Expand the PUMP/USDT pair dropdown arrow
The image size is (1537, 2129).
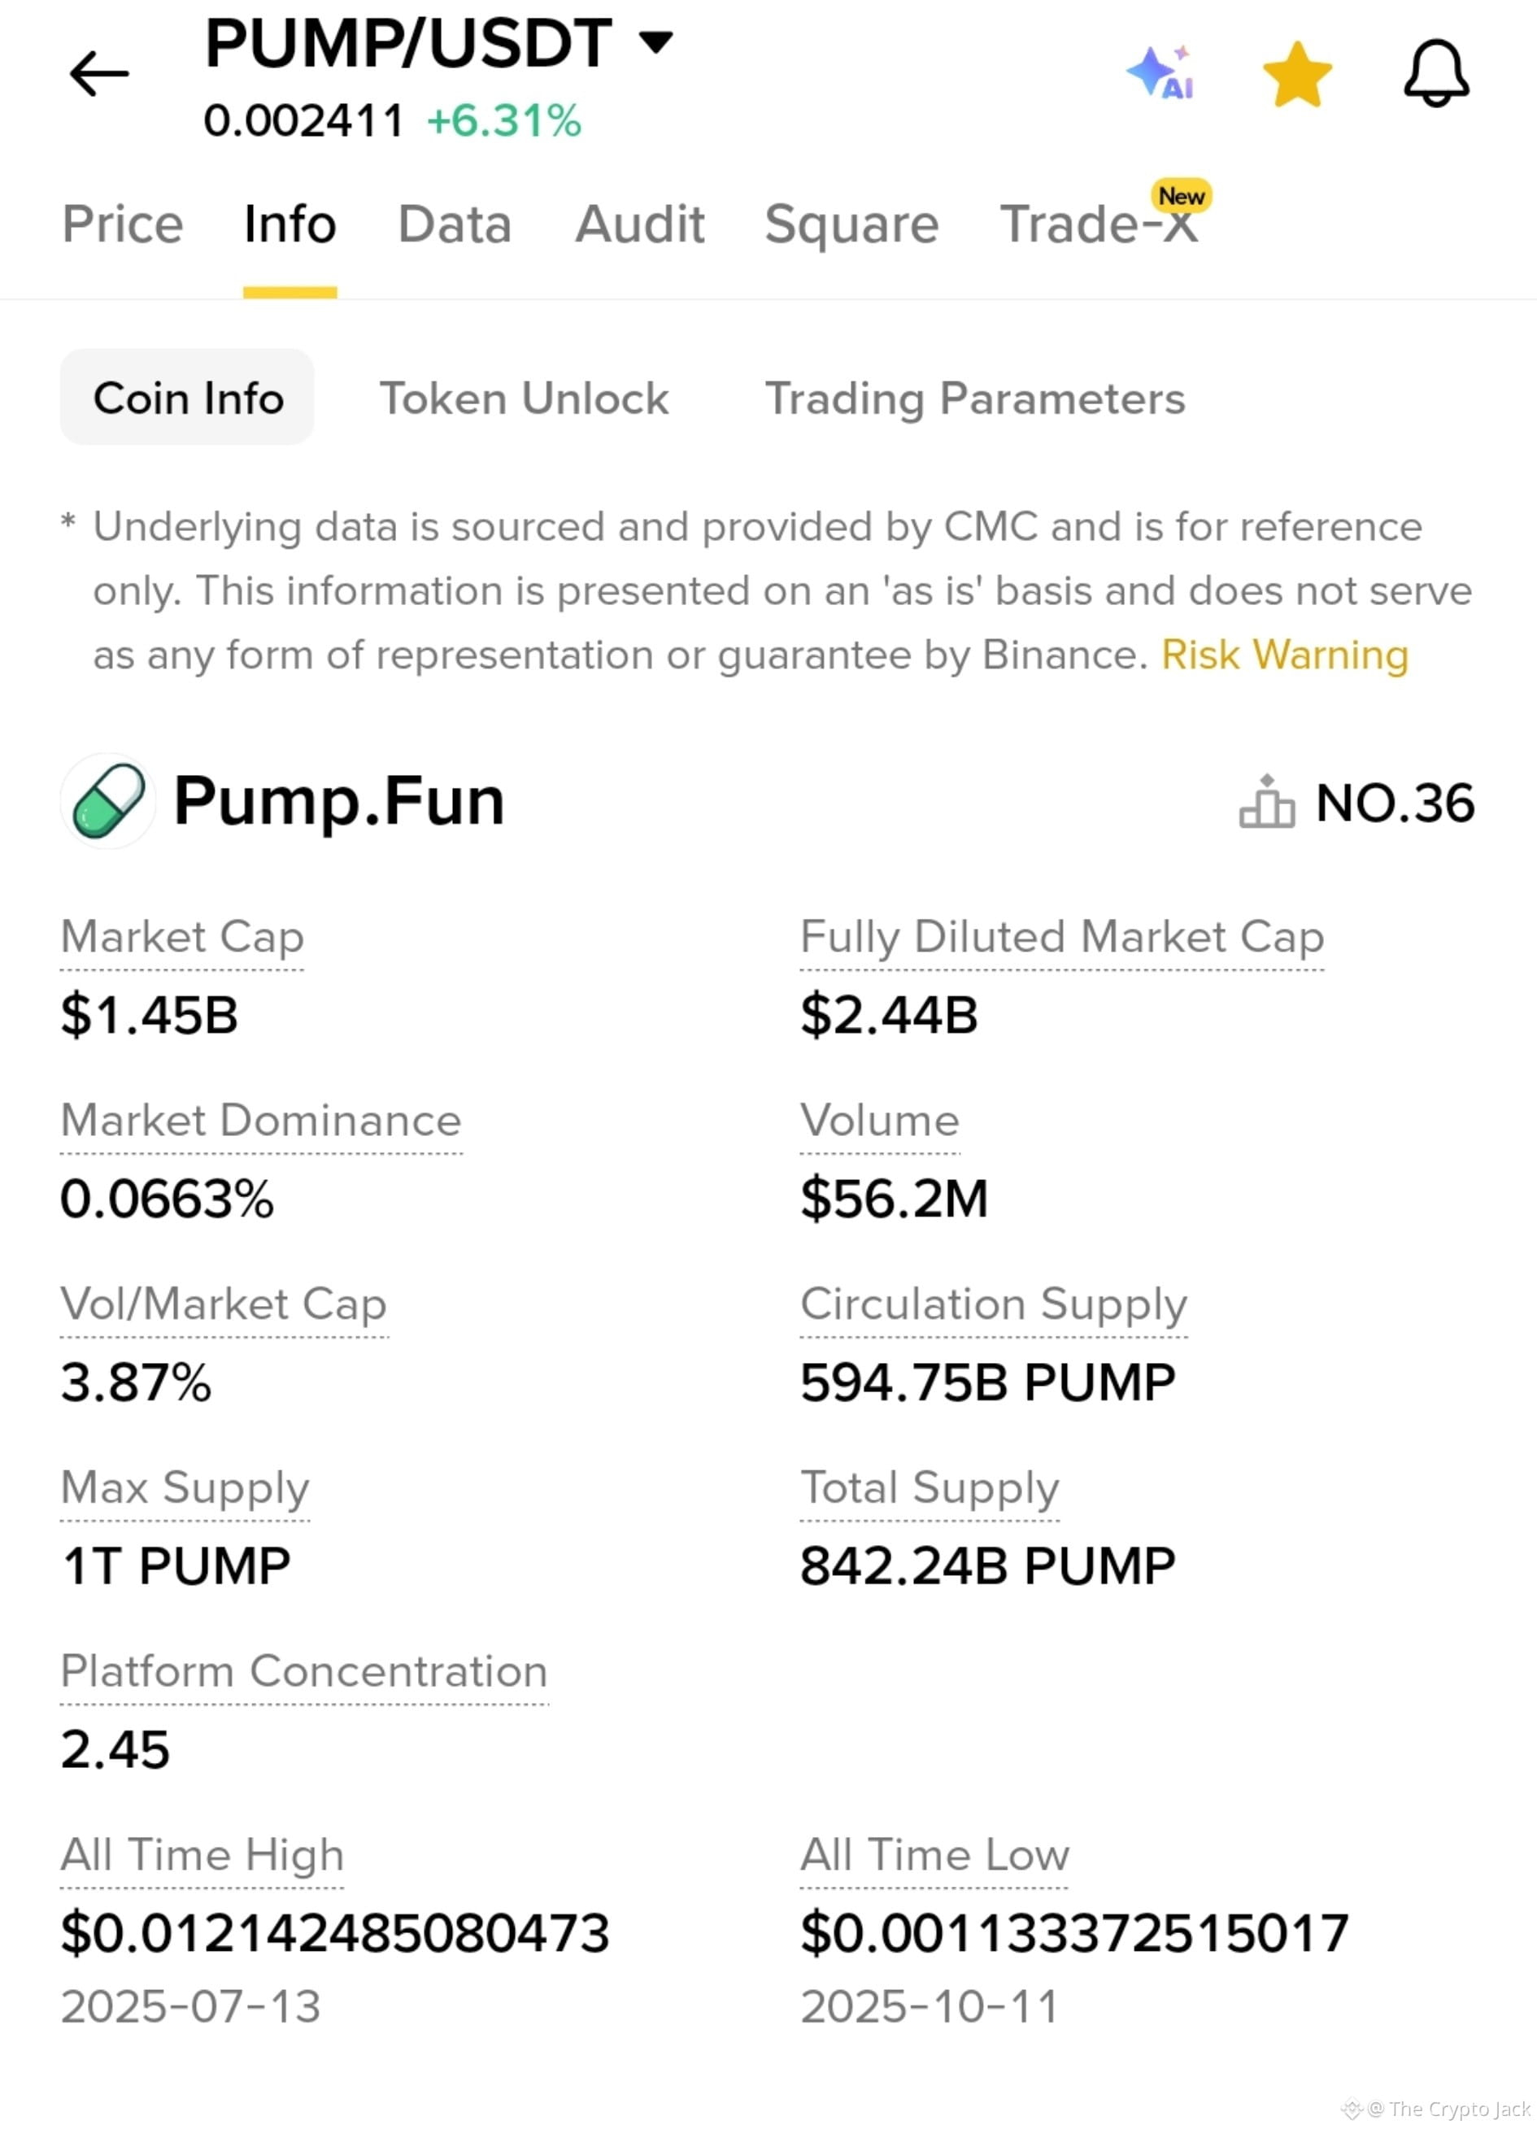click(655, 41)
